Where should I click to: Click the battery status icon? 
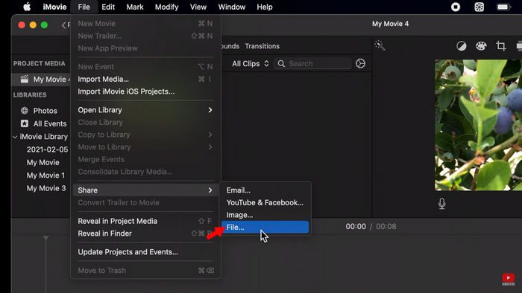[x=503, y=7]
